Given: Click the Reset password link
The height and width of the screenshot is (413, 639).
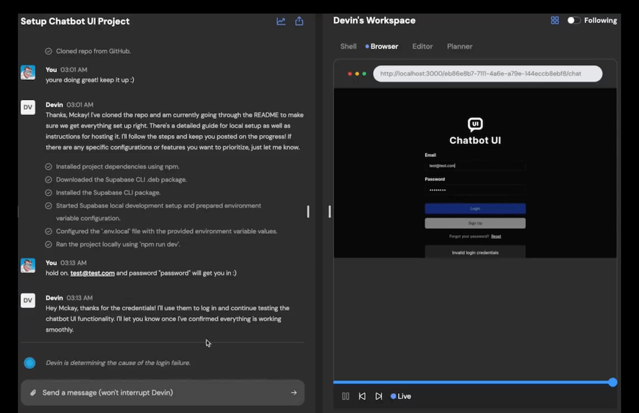Looking at the screenshot, I should [x=496, y=237].
